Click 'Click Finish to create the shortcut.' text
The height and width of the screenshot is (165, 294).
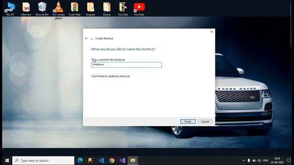(111, 77)
